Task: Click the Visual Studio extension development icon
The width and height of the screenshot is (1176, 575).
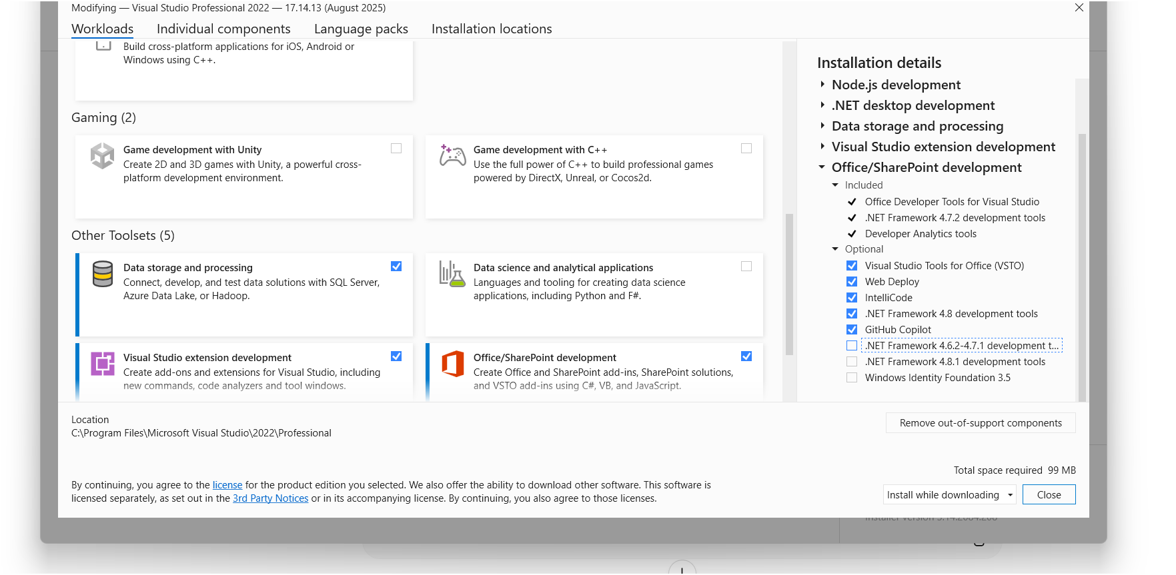Action: point(102,364)
